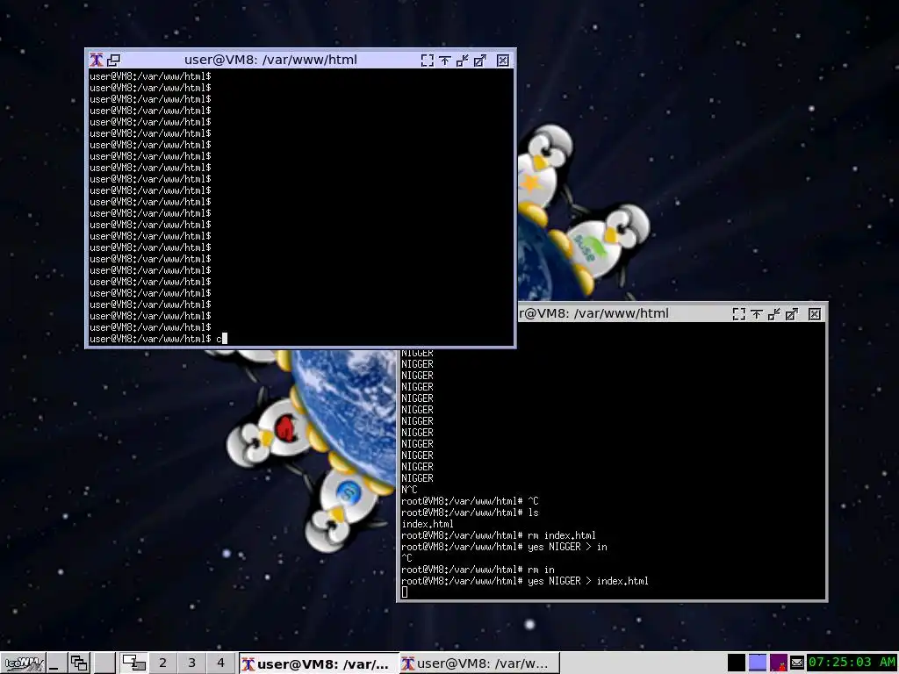Open the mail envelope tray icon
Image resolution: width=899 pixels, height=674 pixels.
coord(797,663)
